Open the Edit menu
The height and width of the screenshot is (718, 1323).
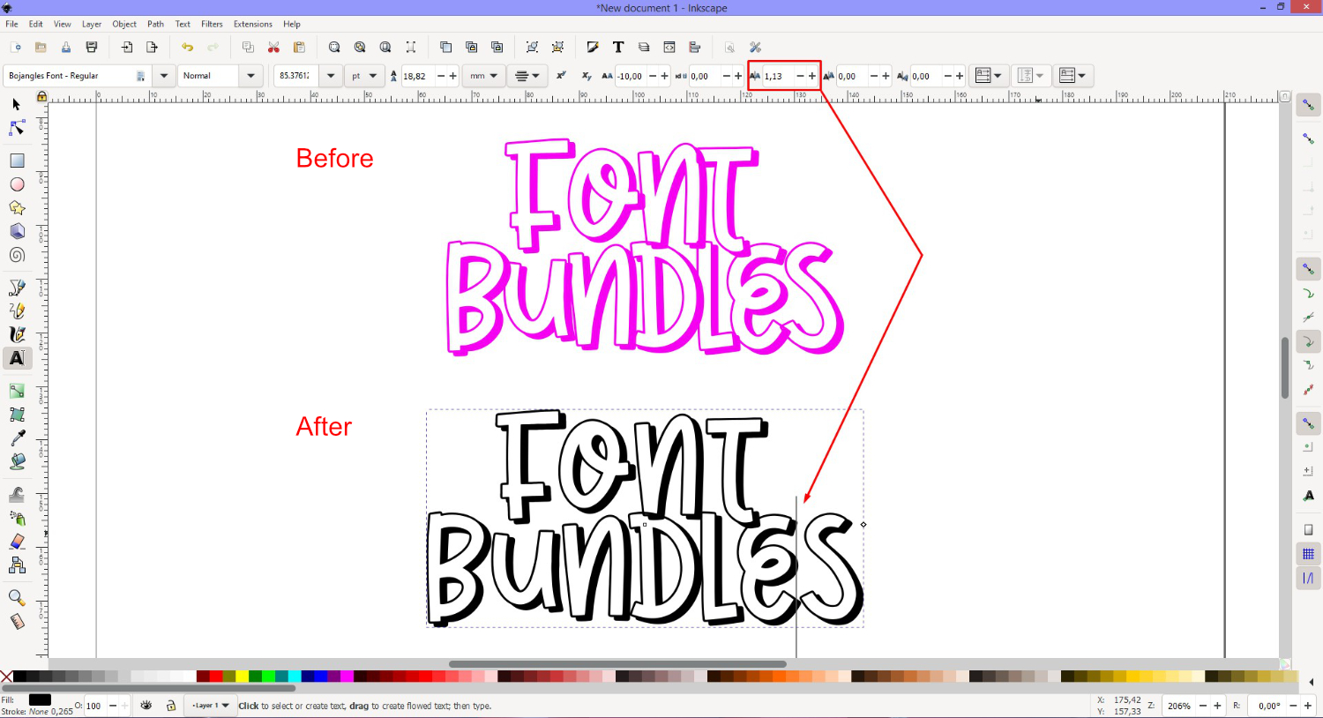(x=35, y=24)
